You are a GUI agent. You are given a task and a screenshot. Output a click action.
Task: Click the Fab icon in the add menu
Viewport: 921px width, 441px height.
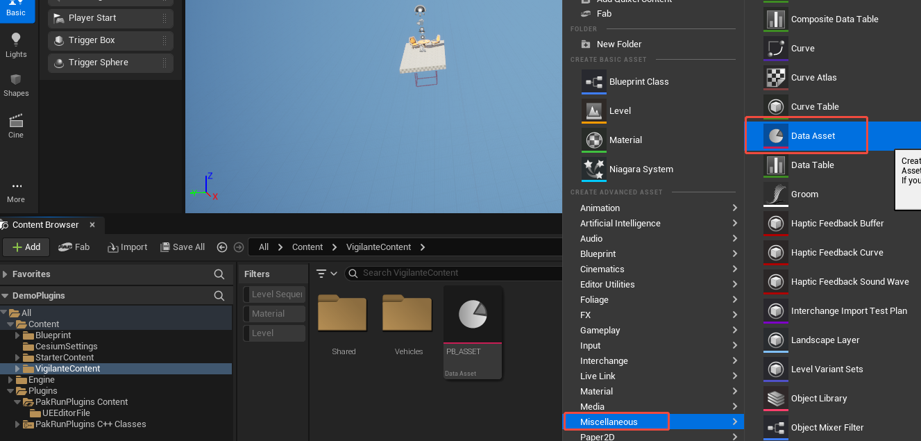[x=586, y=13]
